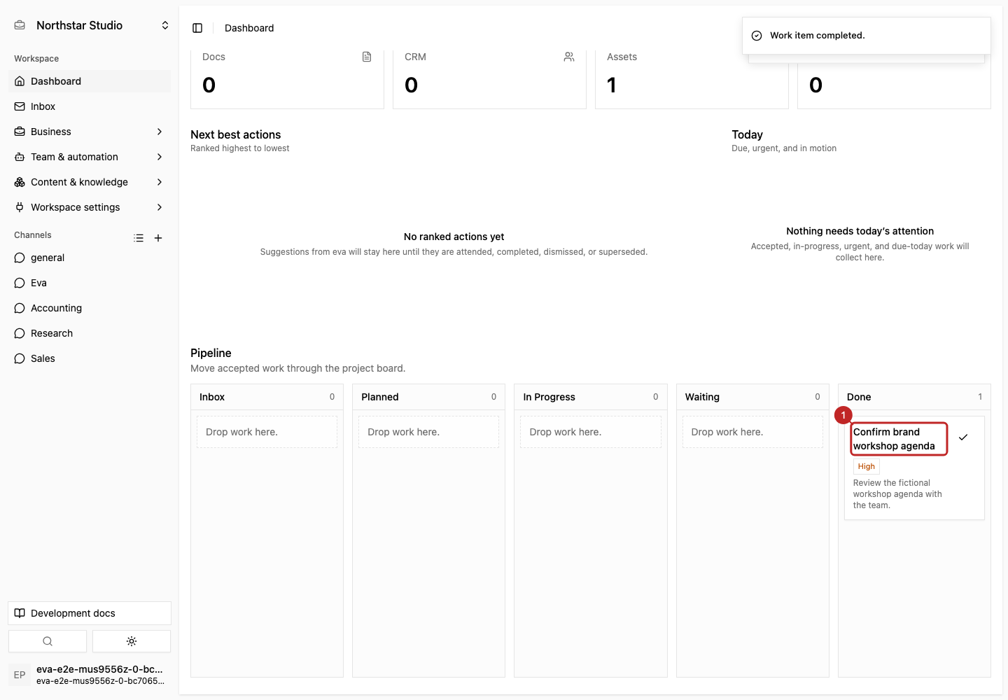Click the drop zone in the Planned column
This screenshot has width=1008, height=700.
click(428, 432)
